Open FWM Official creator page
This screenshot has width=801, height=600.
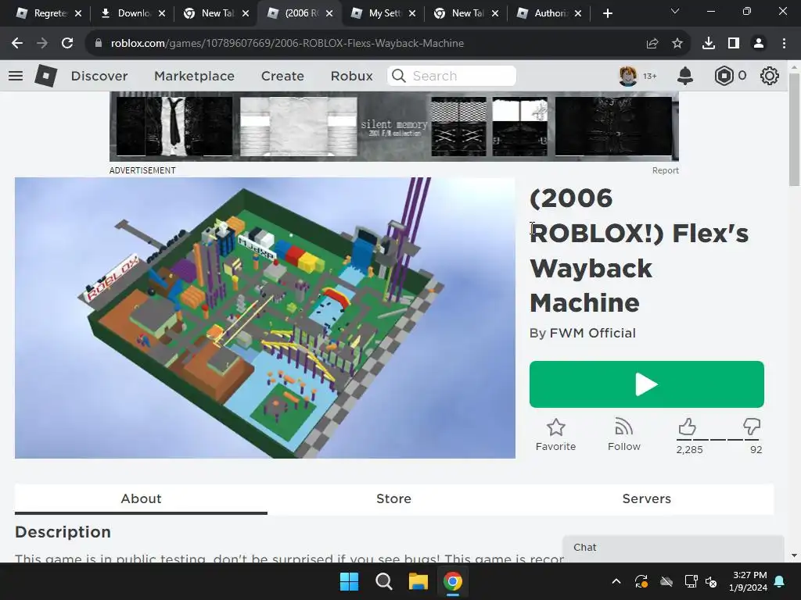click(593, 333)
